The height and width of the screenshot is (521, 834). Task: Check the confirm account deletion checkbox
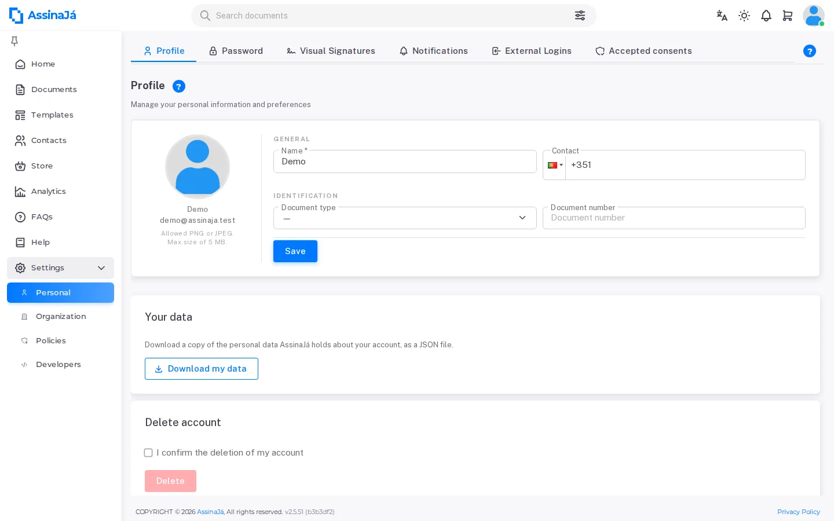click(148, 453)
